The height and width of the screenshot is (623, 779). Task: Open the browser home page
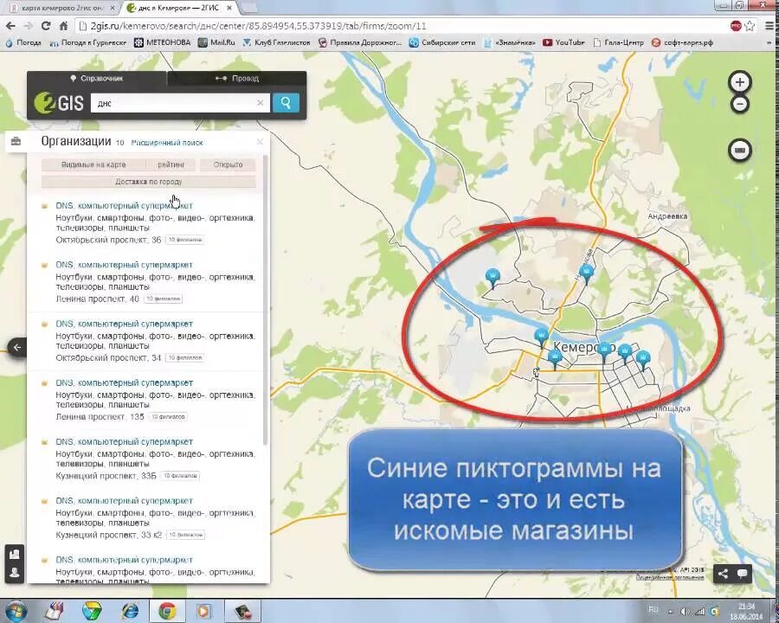tap(63, 26)
